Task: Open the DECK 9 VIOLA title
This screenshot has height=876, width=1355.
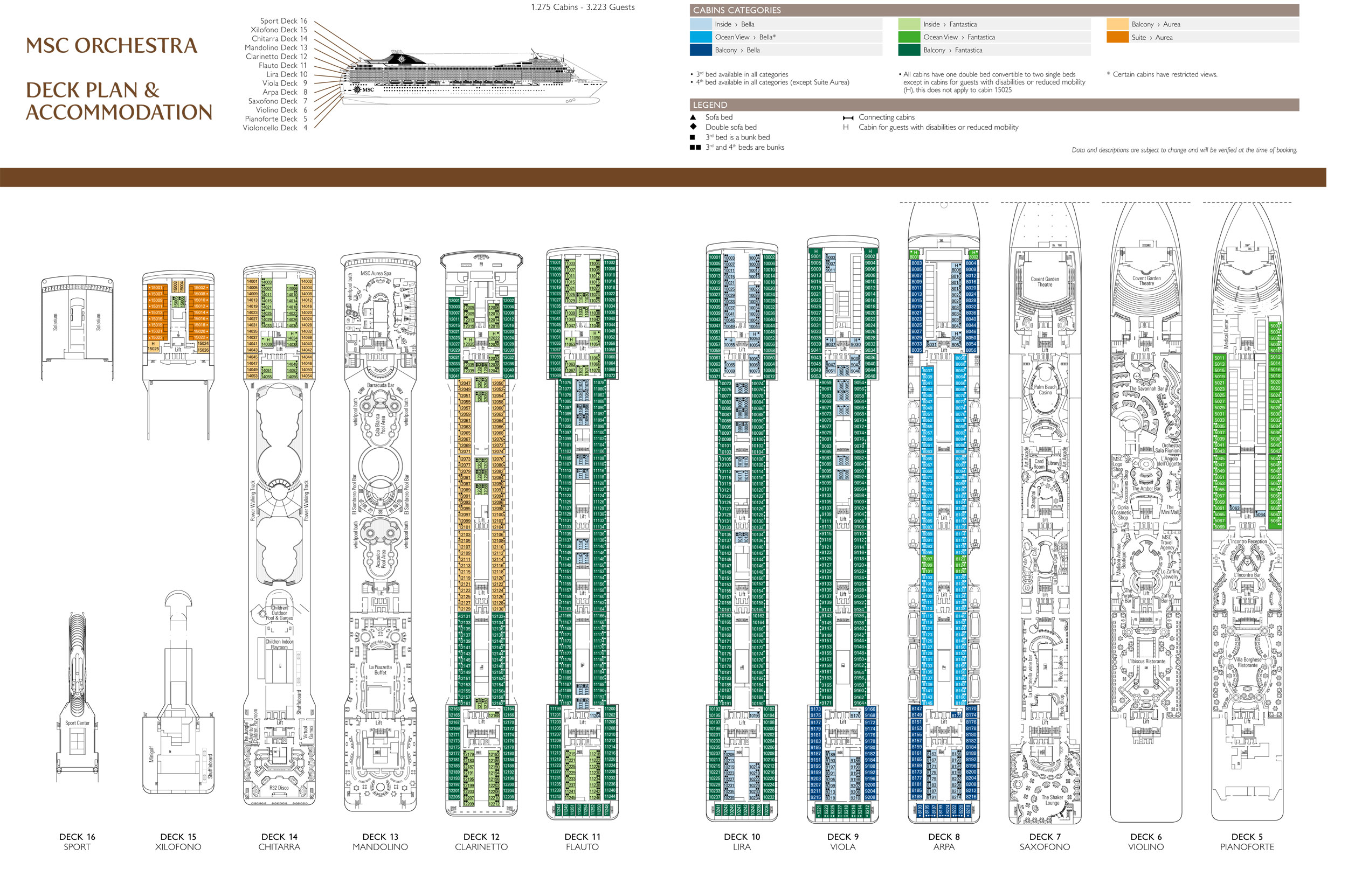Action: click(843, 842)
